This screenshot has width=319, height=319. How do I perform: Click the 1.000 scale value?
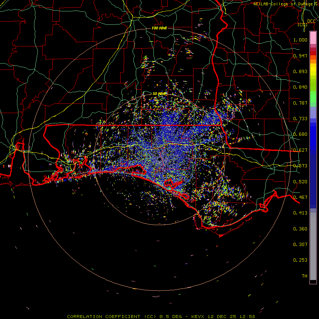300,40
